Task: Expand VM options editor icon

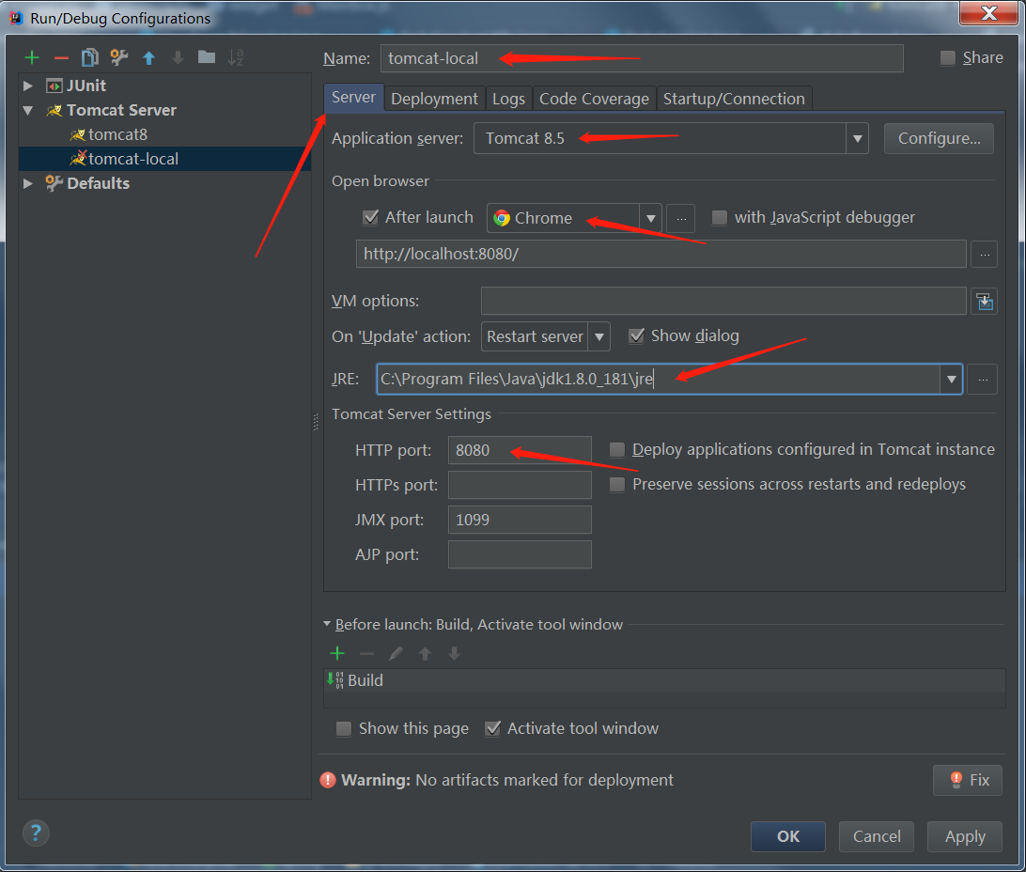Action: click(984, 301)
